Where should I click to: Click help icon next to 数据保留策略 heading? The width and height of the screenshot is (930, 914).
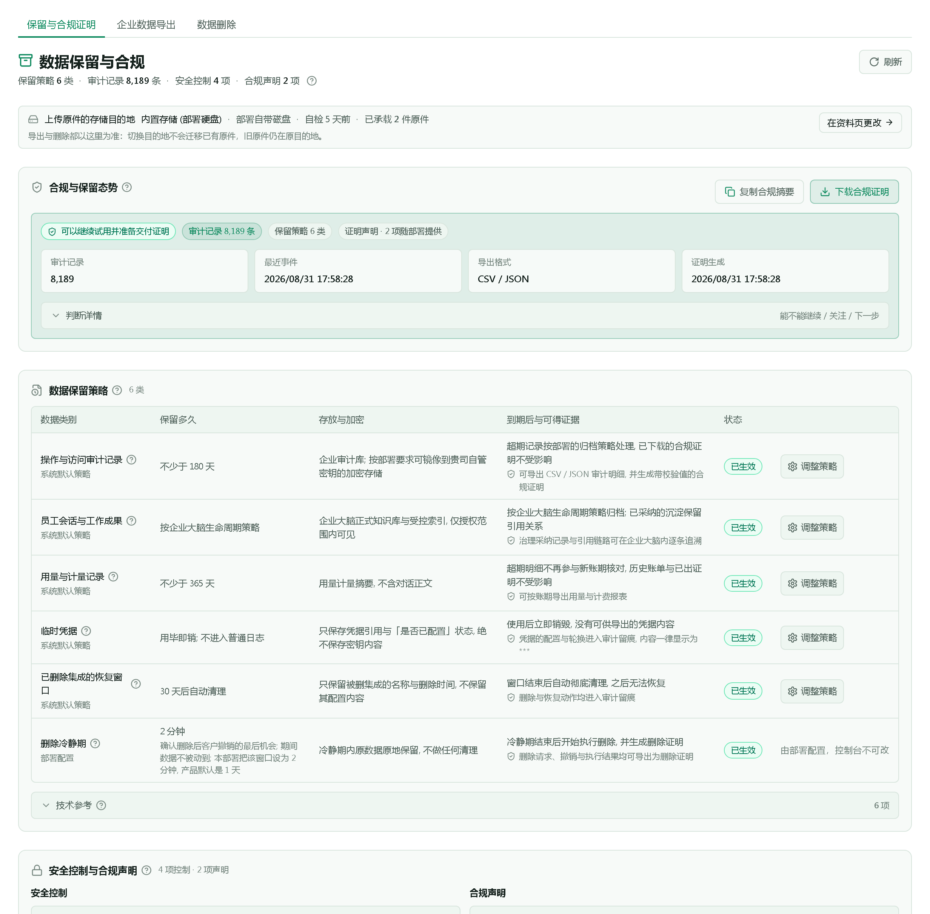coord(117,390)
